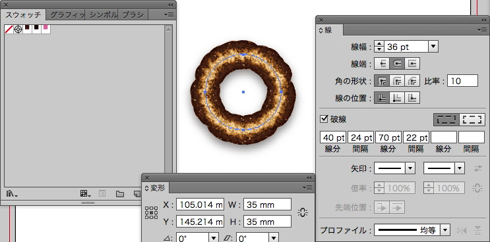490x242 pixels.
Task: Select the Miter Join corner shape
Action: pyautogui.click(x=382, y=81)
